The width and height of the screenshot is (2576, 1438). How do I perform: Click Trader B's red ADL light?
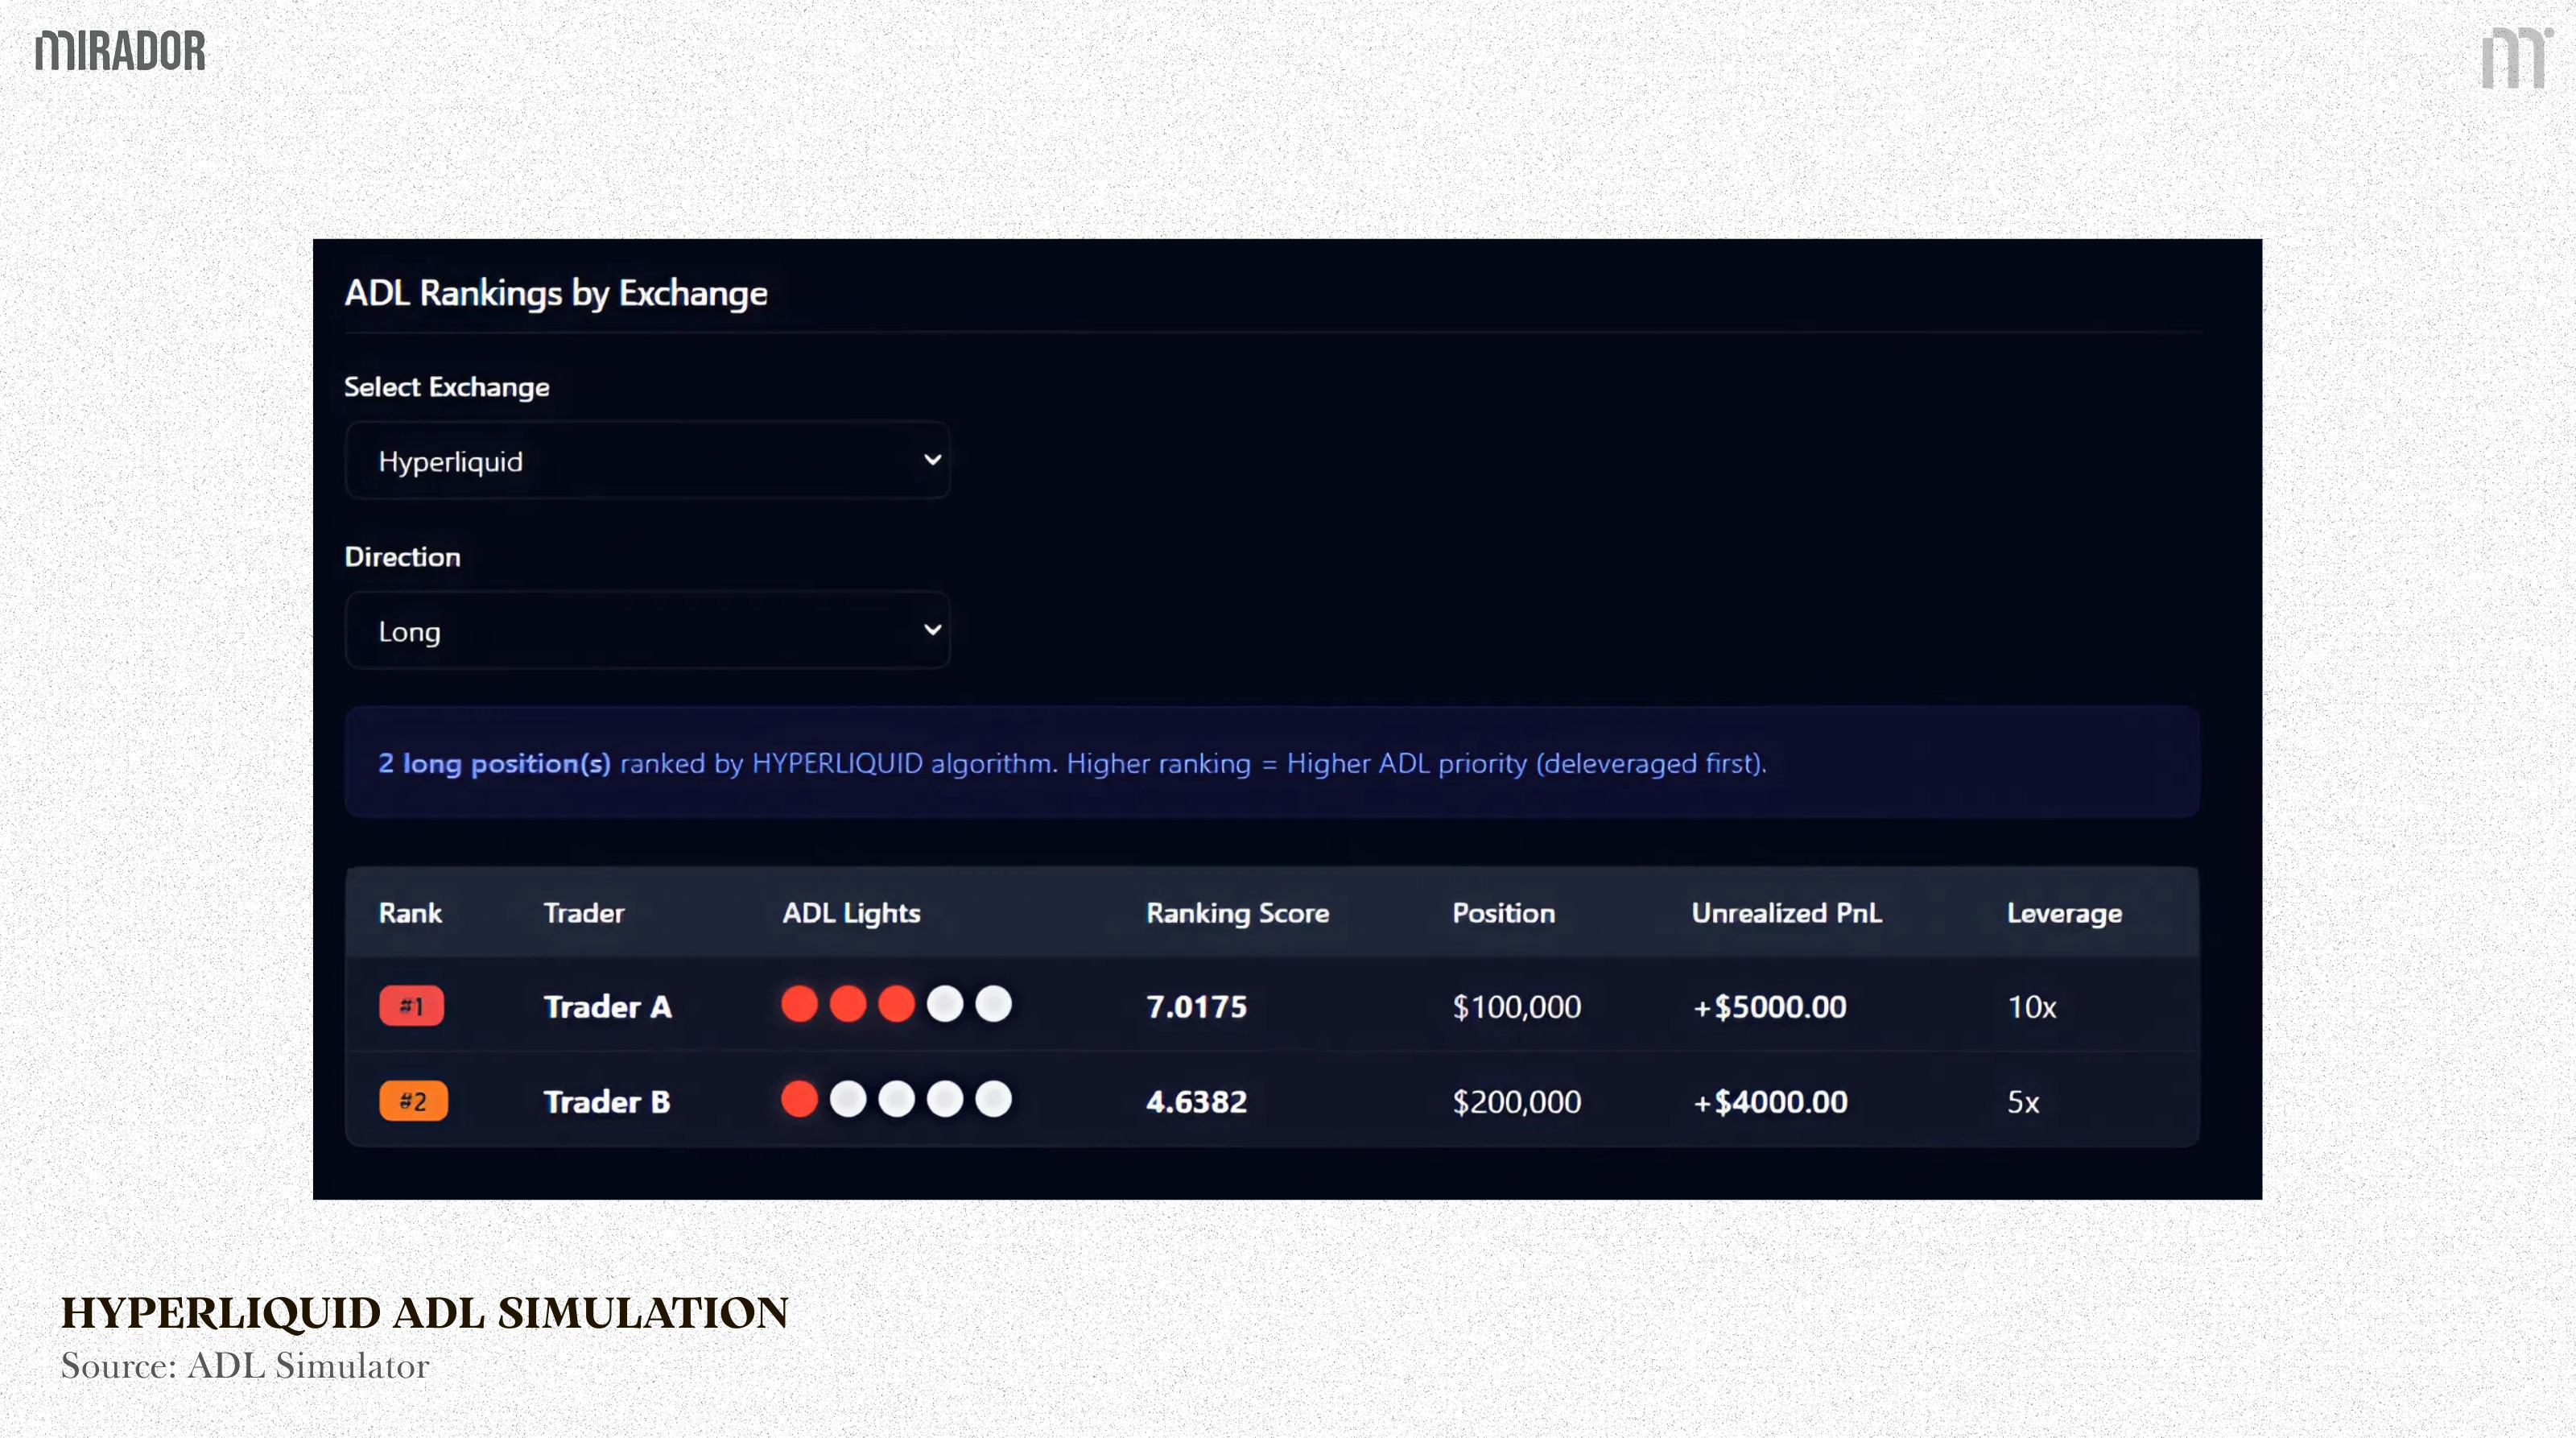point(799,1099)
